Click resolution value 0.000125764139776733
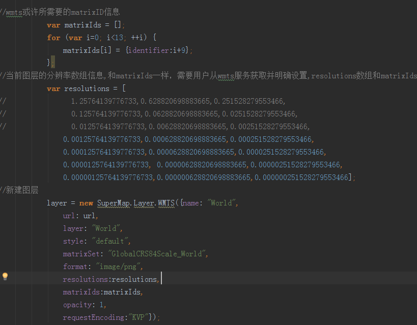This screenshot has height=325, width=417. (x=104, y=152)
